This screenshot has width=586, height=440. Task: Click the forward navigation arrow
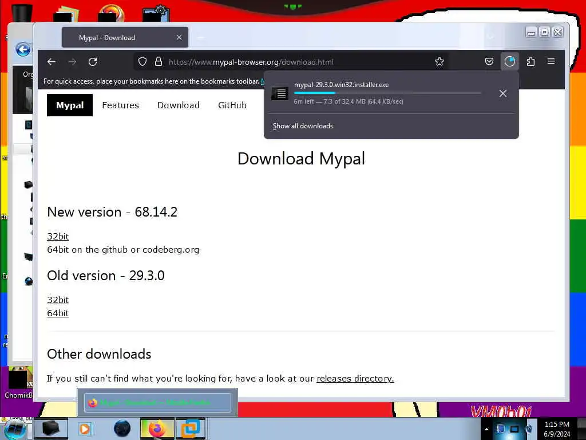pos(73,62)
